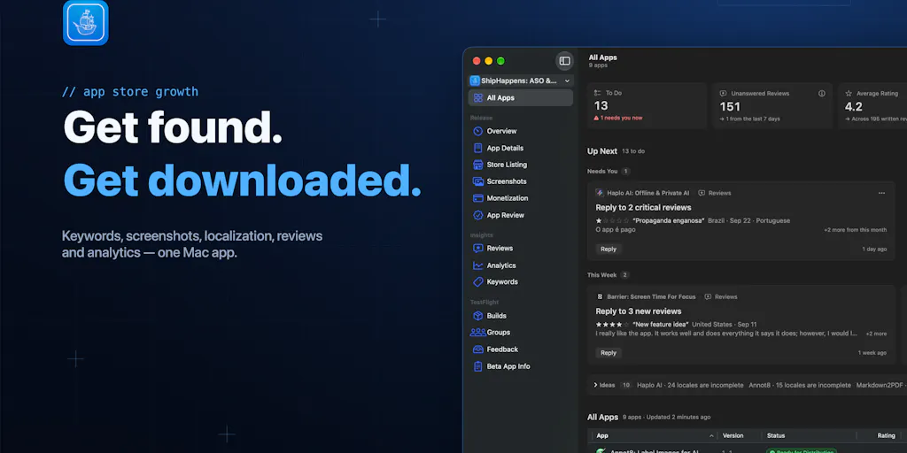Toggle the sidebar panel icon
Viewport: 907px width, 453px height.
pyautogui.click(x=564, y=61)
